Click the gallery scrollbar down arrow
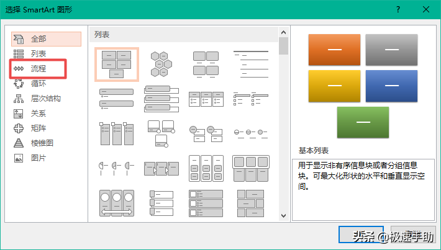Image resolution: width=441 pixels, height=250 pixels. (x=283, y=216)
